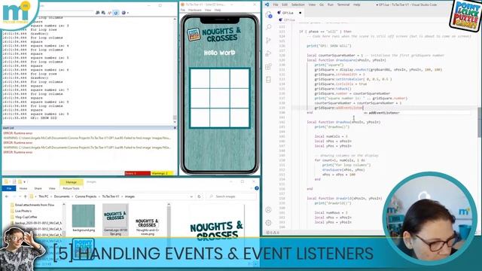Click the Refresh button in File Explorer address bar
Image resolution: width=482 pixels, height=271 pixels.
tap(199, 196)
